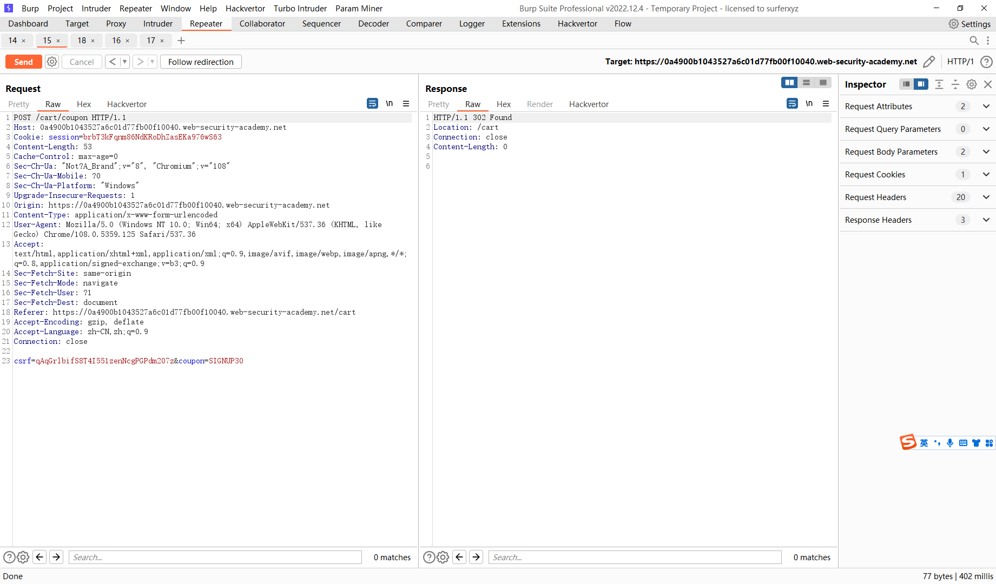Go forward in request history arrow
The width and height of the screenshot is (996, 584).
pos(140,62)
